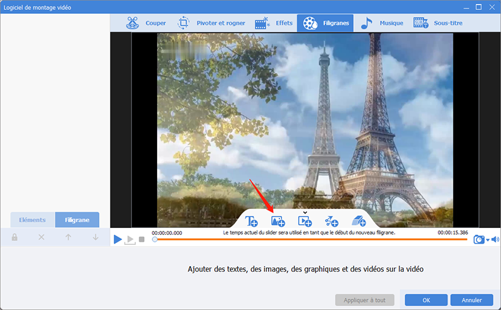Click the add image watermark icon

277,220
